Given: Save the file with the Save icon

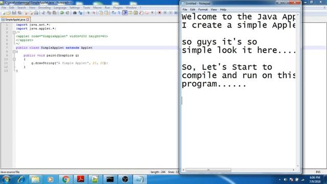Looking at the screenshot, I should (14, 13).
